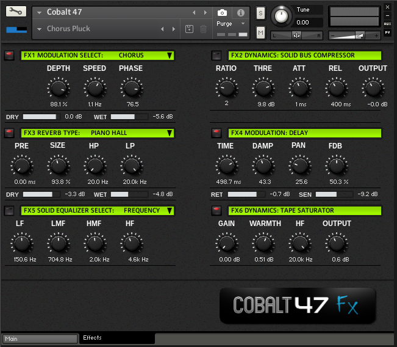Click the delay RET level slider
Screen dimensions: 397x347
[246, 194]
